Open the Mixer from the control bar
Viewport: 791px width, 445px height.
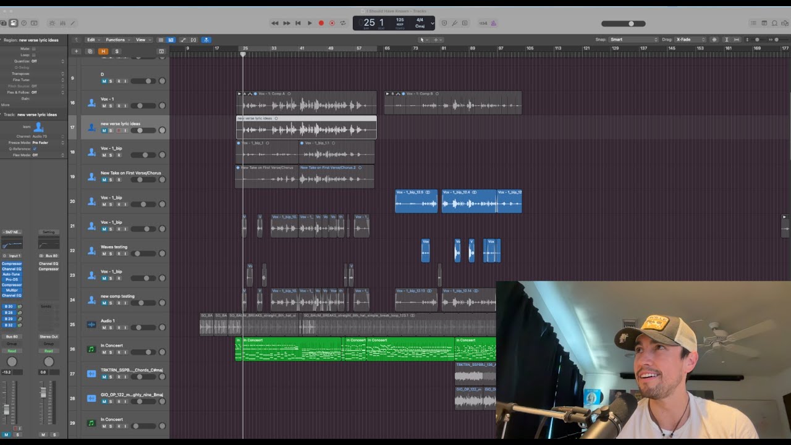point(62,23)
